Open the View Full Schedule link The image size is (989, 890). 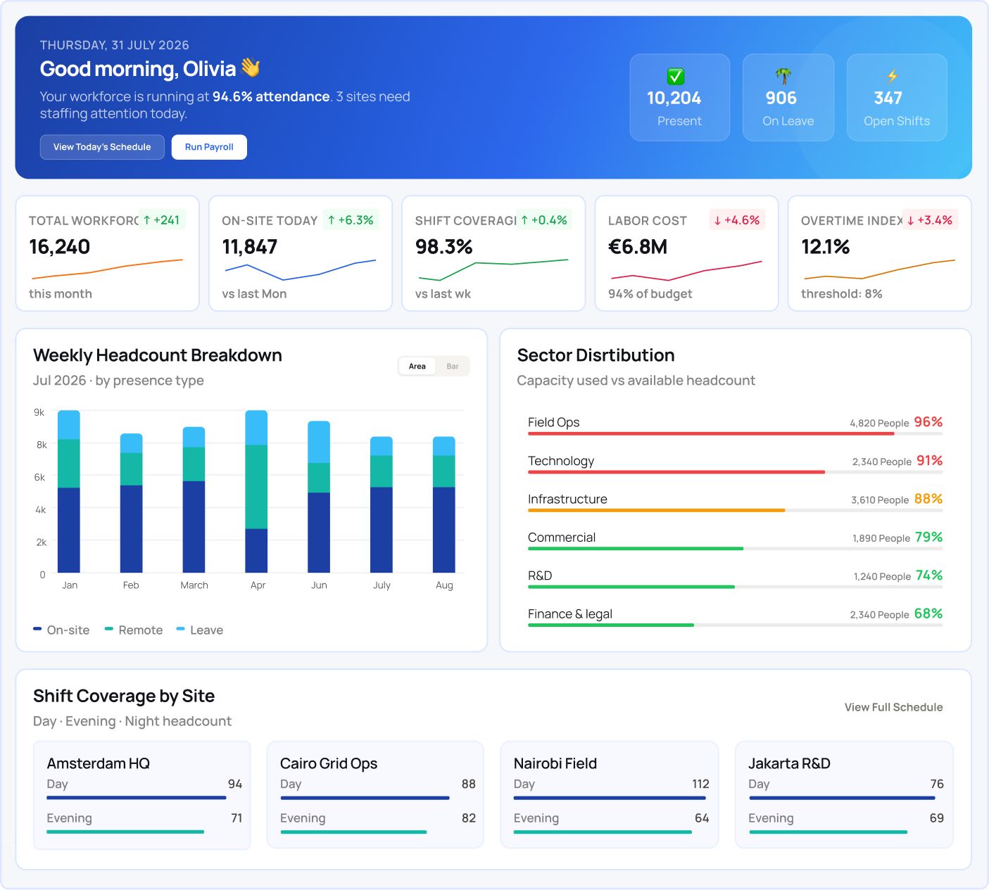pos(893,707)
